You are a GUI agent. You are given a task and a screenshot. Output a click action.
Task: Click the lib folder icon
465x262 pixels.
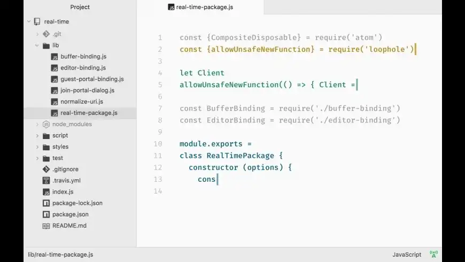46,45
